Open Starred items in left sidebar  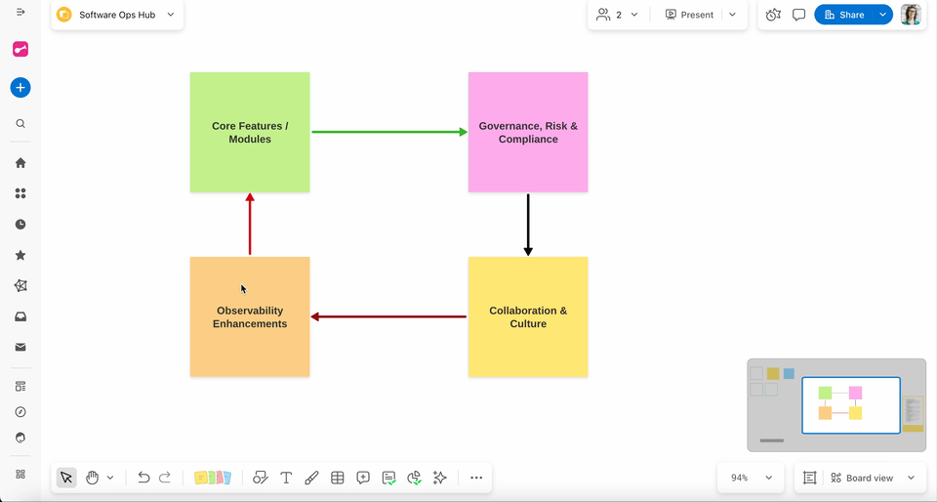tap(20, 255)
